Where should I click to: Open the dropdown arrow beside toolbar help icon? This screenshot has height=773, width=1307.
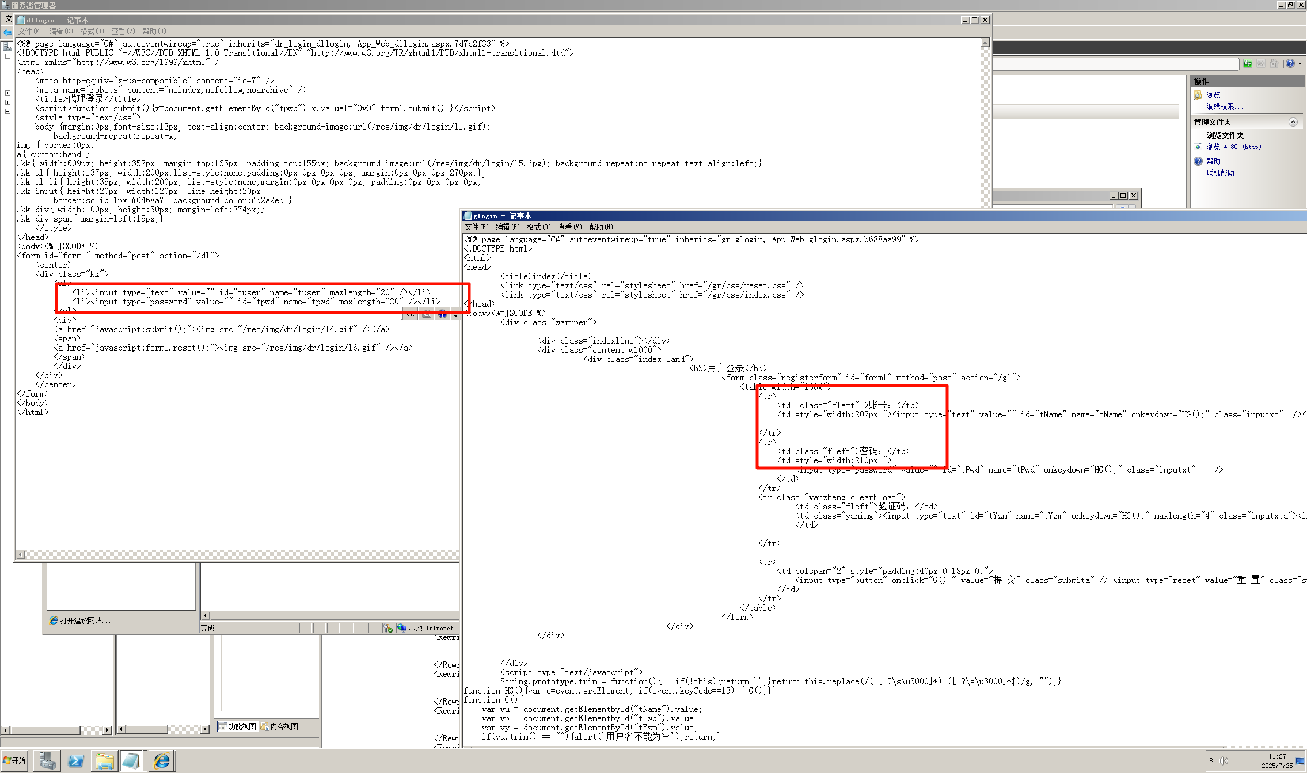(1300, 63)
